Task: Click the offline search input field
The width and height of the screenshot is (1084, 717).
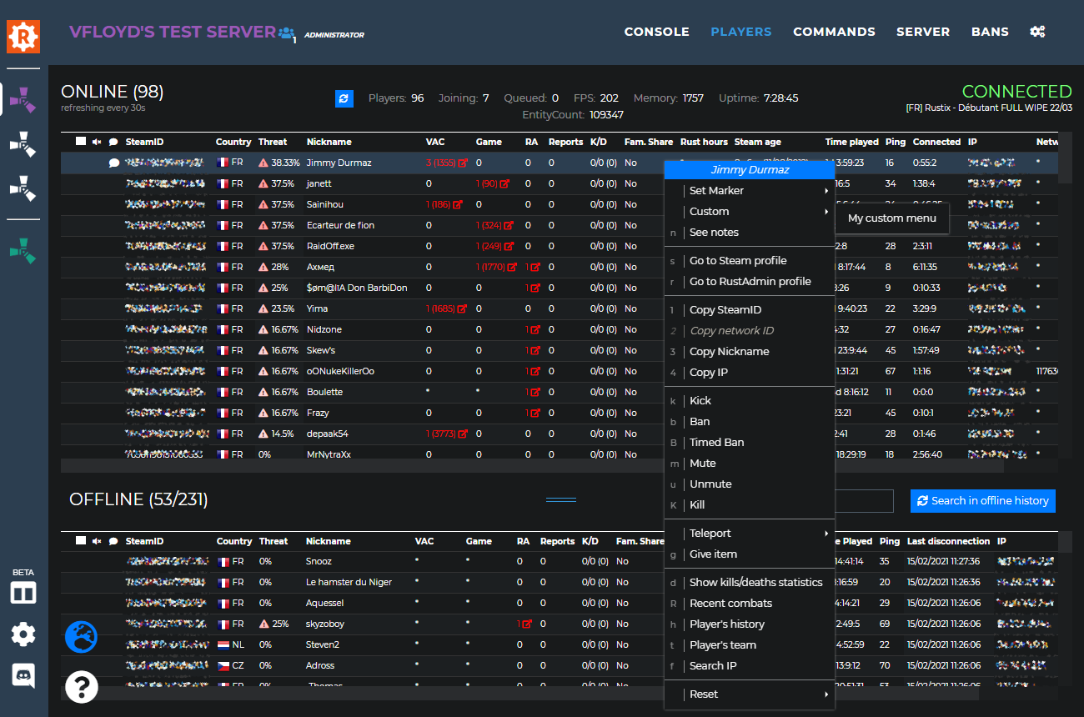Action: (864, 501)
